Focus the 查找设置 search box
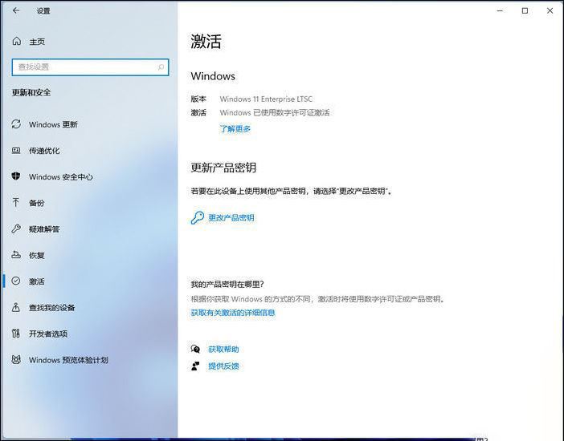 point(90,67)
